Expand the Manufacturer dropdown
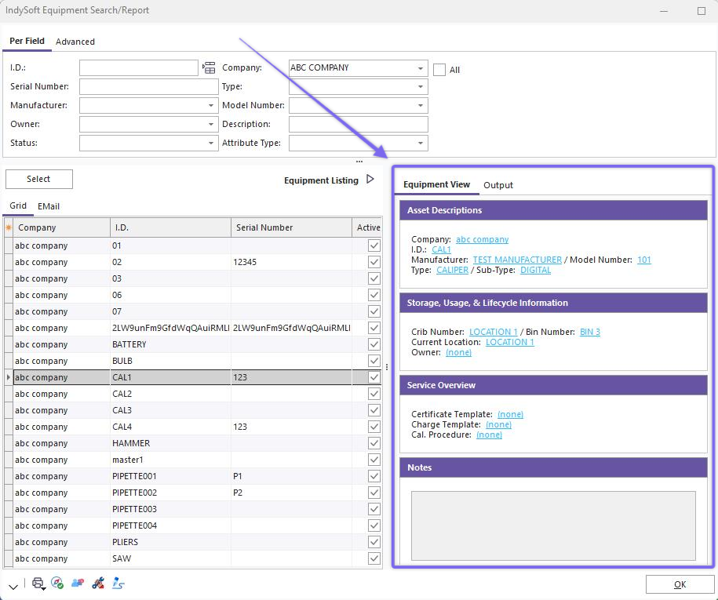This screenshot has height=600, width=718. (x=211, y=106)
